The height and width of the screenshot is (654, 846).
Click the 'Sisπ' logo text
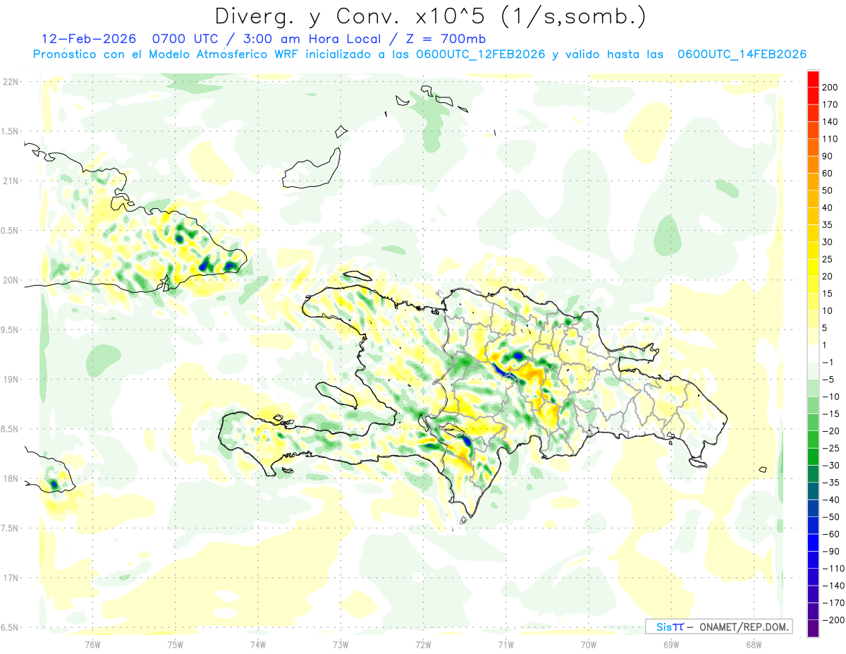pos(669,626)
